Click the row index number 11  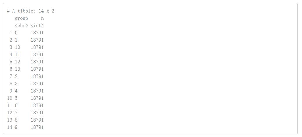[x=10, y=106]
